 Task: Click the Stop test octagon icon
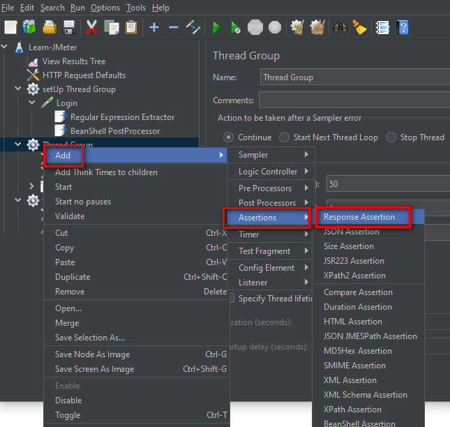255,27
